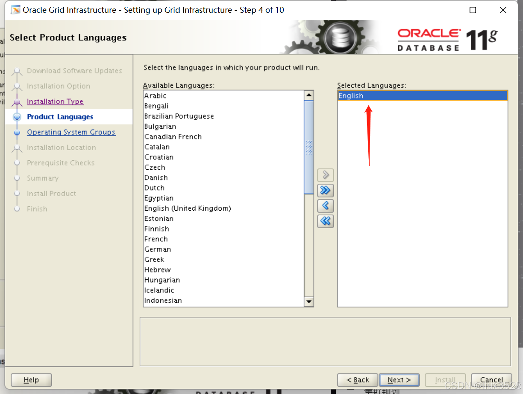Select Estonian in the available languages
The width and height of the screenshot is (523, 394).
coord(223,219)
